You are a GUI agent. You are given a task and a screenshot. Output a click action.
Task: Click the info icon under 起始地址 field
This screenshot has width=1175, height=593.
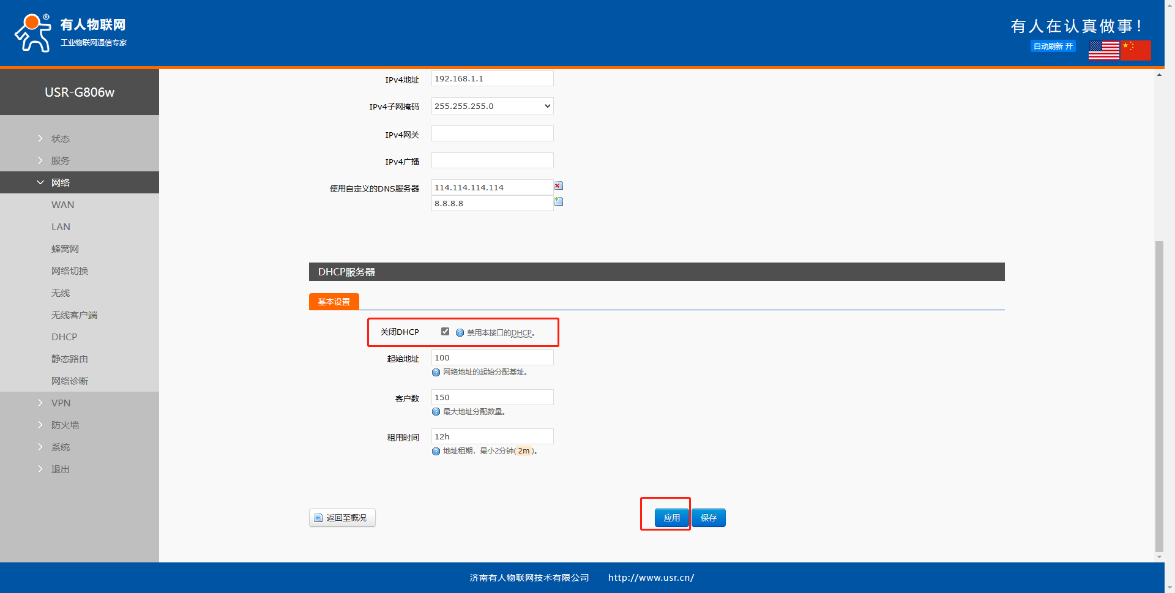[x=436, y=372]
